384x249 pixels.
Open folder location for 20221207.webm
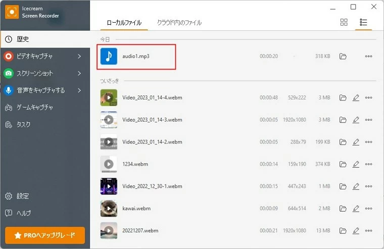[x=343, y=231]
